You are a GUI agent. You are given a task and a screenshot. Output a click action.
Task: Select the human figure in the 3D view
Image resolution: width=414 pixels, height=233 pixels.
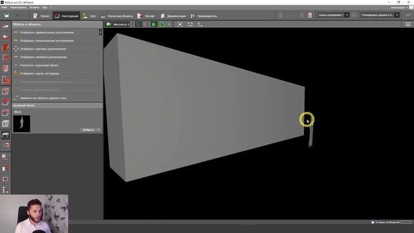(311, 135)
